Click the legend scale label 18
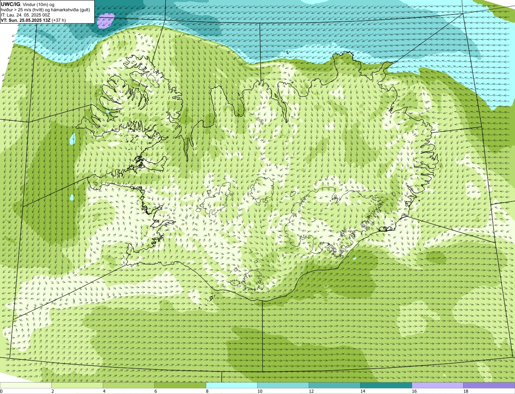Screen dimensions: 515x394 click(466, 391)
